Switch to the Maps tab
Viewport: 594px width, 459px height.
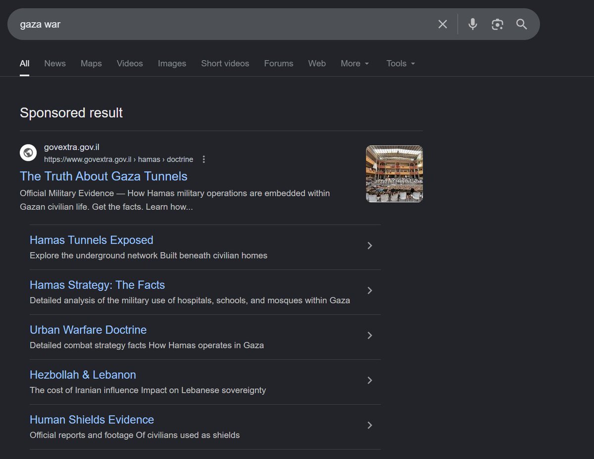point(91,63)
